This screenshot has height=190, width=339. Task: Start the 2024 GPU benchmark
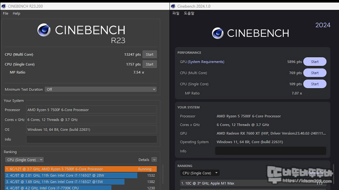(315, 62)
